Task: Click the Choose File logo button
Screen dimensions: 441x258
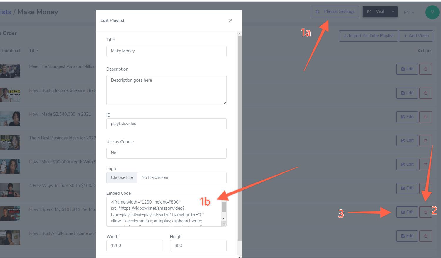Action: (x=122, y=177)
